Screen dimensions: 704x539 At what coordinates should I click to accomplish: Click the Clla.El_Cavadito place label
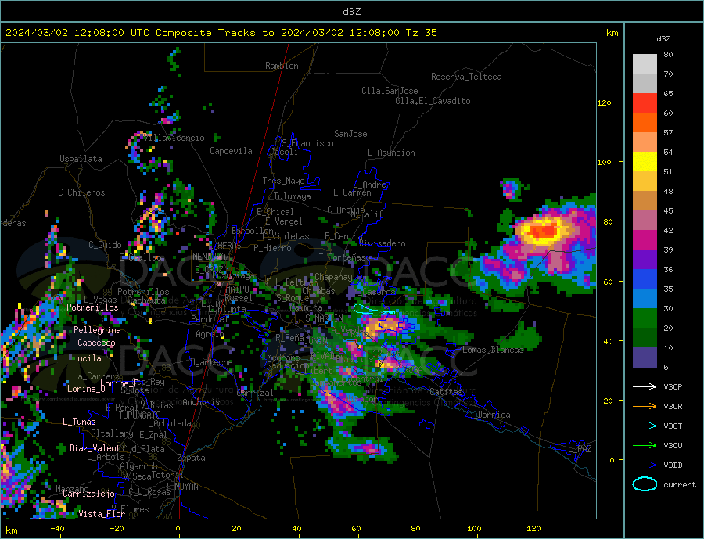[x=433, y=101]
